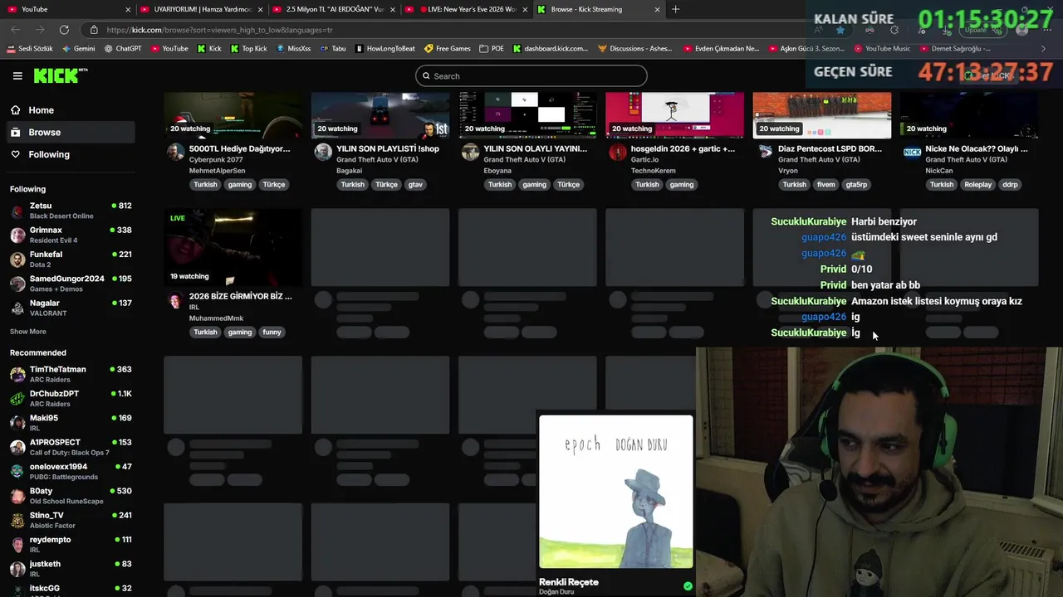Click the browser address bar URL
The image size is (1063, 597).
pos(220,30)
